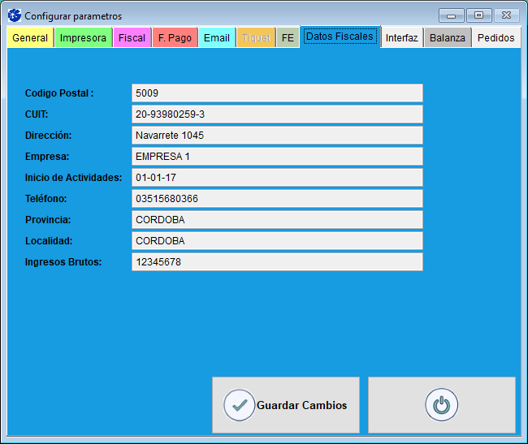Switch to the Impresora tab
Screen dimensions: 528x444
[x=83, y=38]
